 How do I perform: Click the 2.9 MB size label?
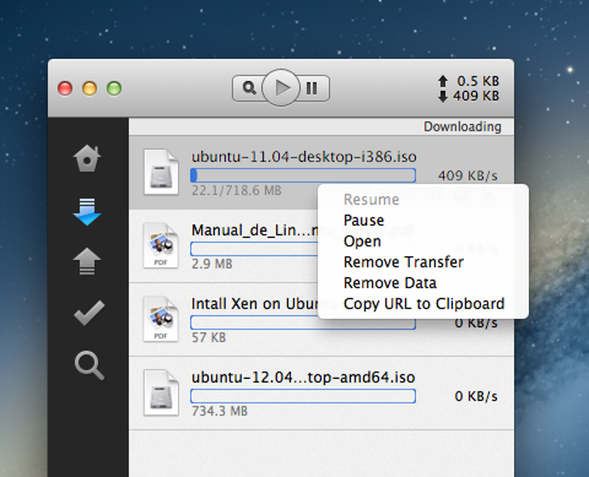tap(212, 264)
